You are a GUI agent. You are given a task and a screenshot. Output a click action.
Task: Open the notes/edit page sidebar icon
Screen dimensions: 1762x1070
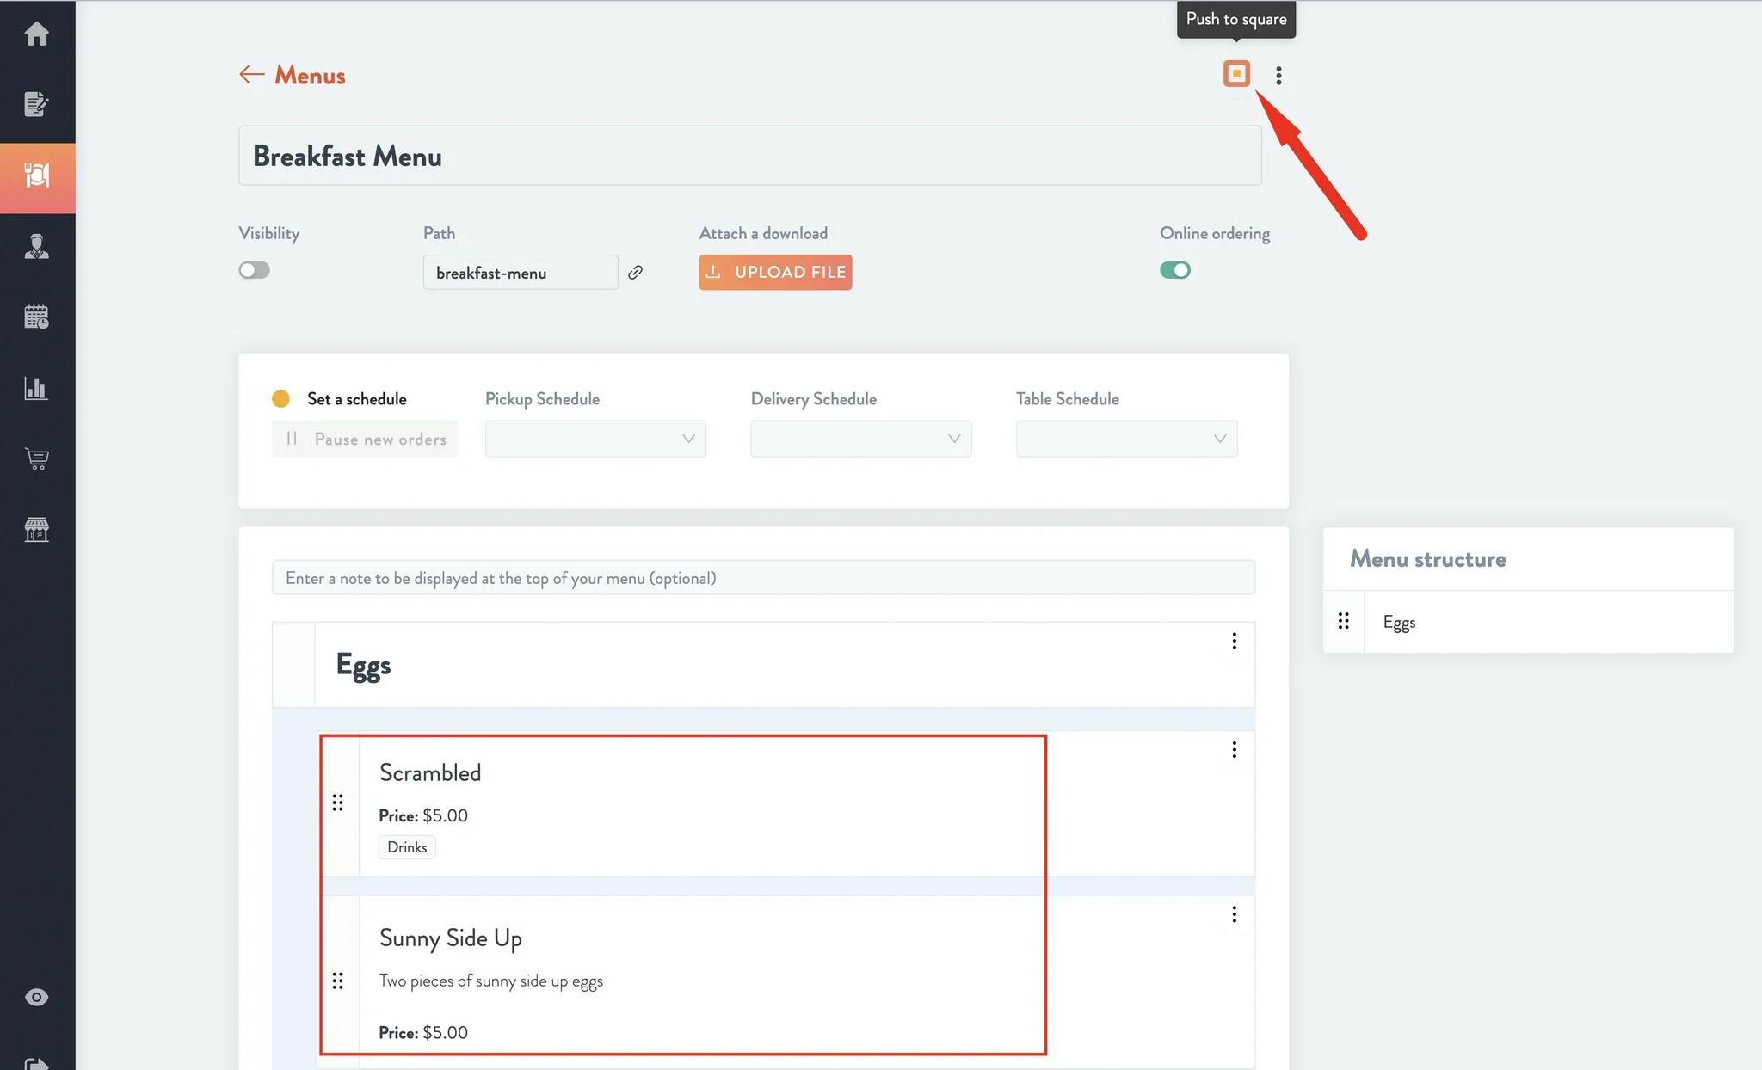(x=36, y=104)
